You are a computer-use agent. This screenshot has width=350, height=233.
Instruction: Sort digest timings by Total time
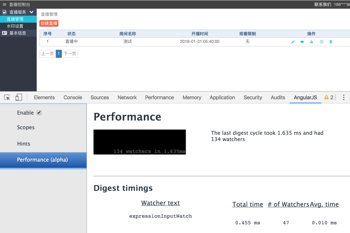[x=248, y=204]
